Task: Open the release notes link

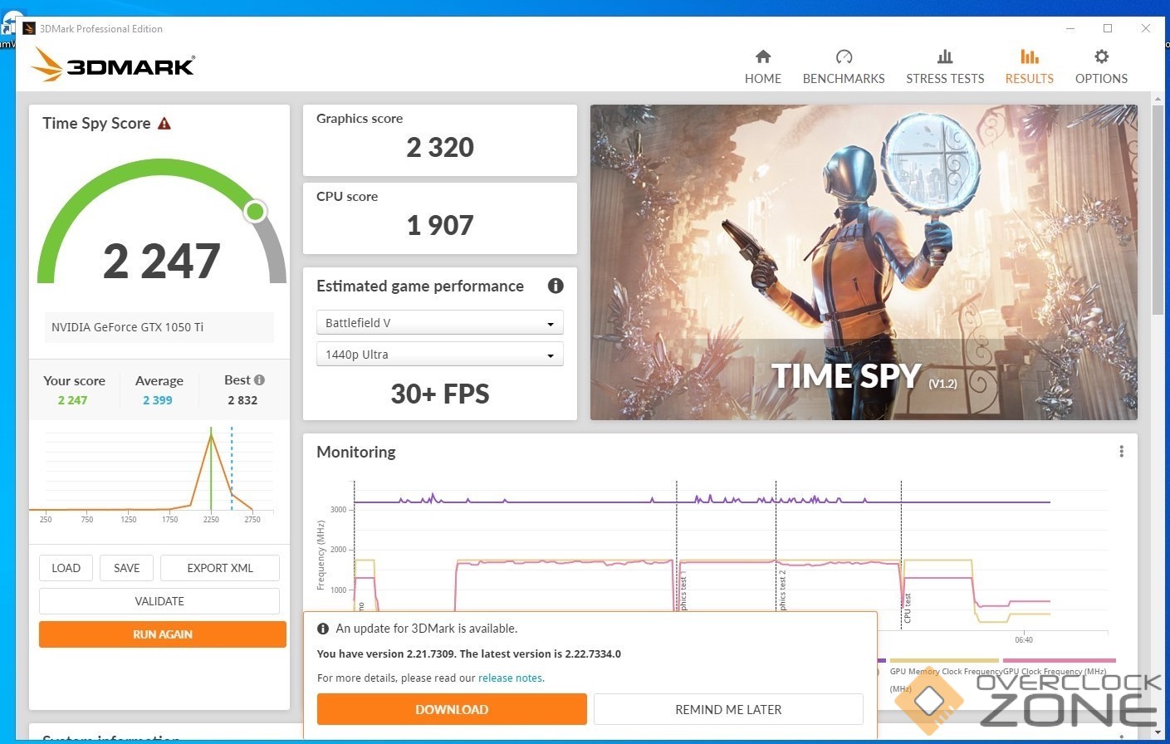Action: pyautogui.click(x=511, y=678)
